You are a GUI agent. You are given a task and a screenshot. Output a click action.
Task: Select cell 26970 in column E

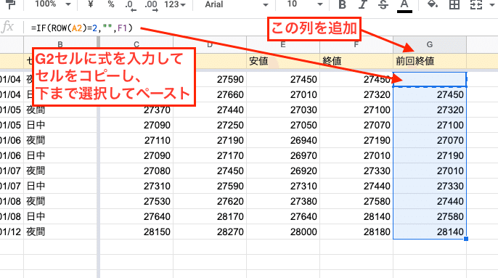282,155
